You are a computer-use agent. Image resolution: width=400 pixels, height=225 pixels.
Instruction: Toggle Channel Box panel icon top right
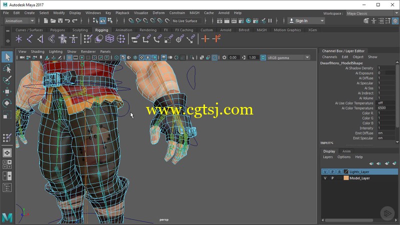(395, 21)
